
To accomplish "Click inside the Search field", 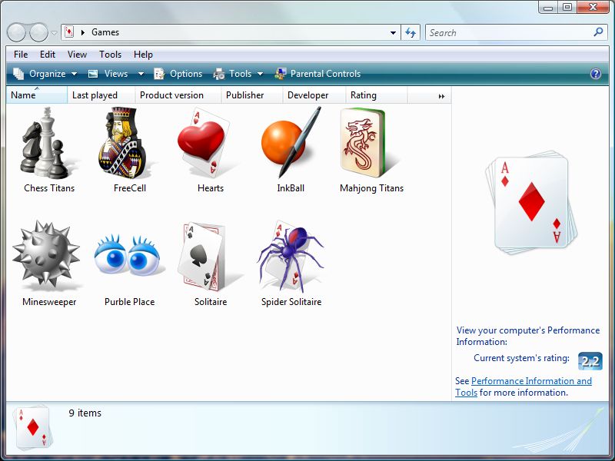I will pyautogui.click(x=507, y=32).
